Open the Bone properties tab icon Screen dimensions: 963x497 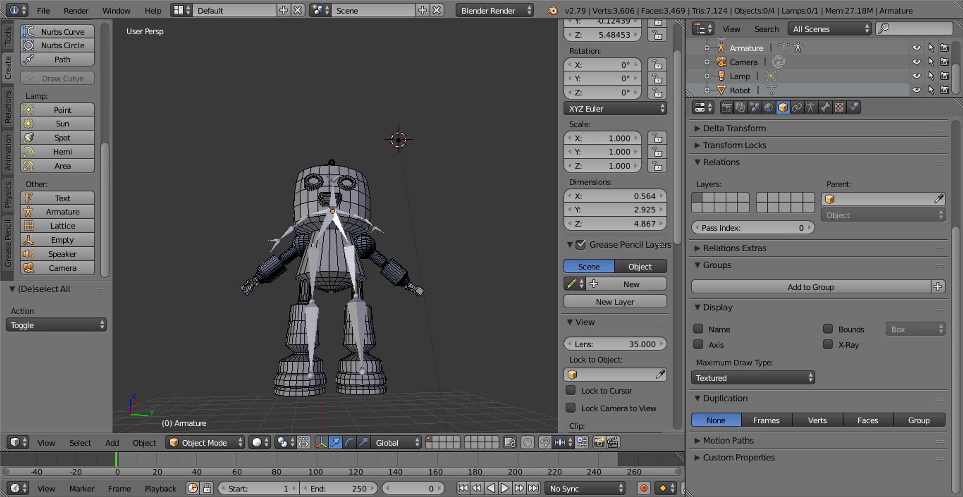coord(825,107)
